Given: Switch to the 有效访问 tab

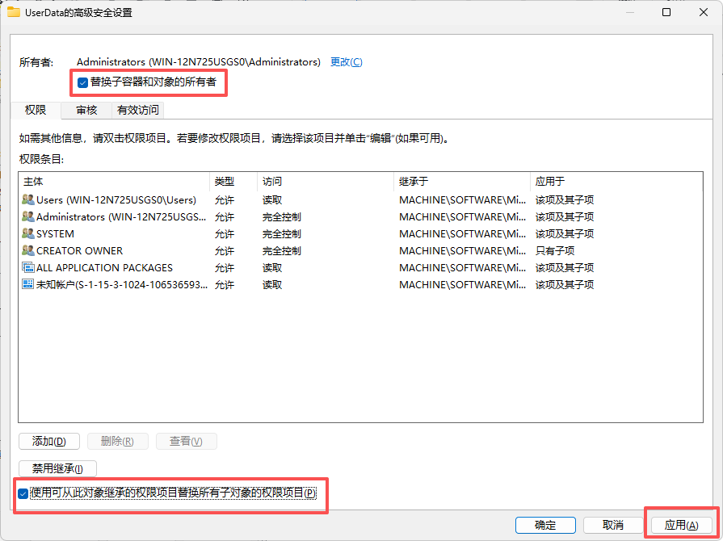Looking at the screenshot, I should (137, 110).
